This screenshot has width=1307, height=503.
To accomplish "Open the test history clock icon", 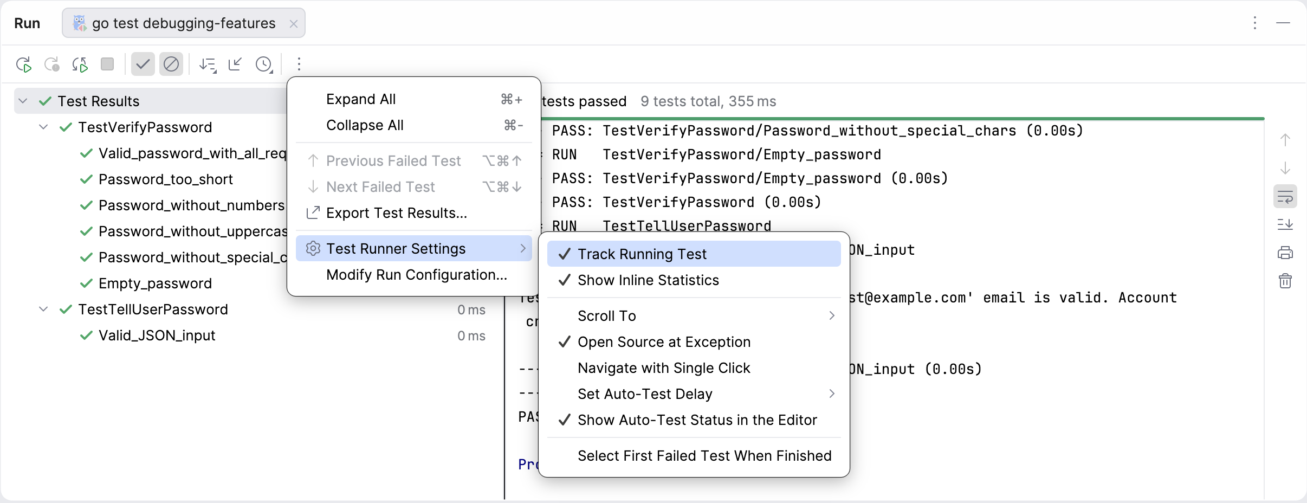I will pos(264,64).
